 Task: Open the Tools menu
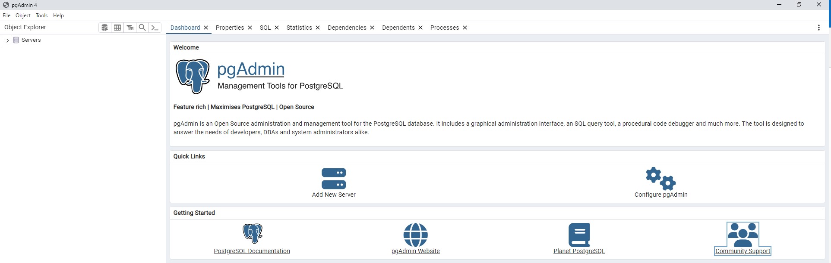click(41, 15)
